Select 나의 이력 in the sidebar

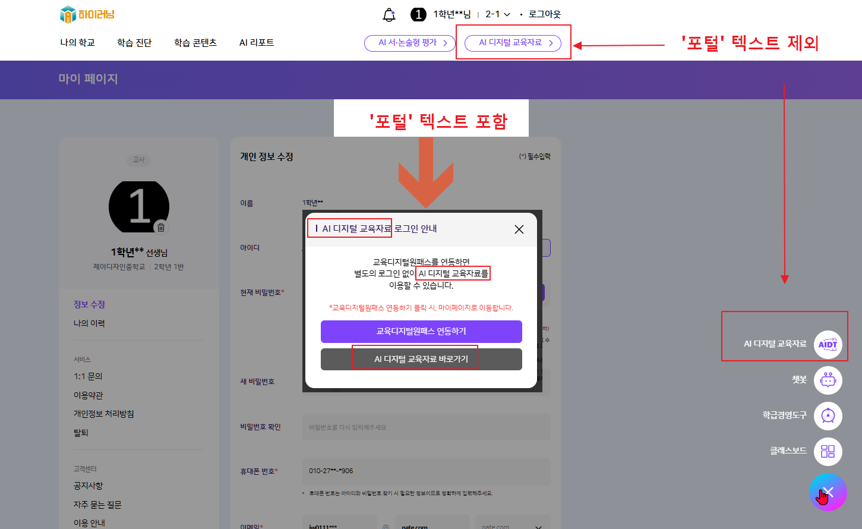pyautogui.click(x=89, y=323)
